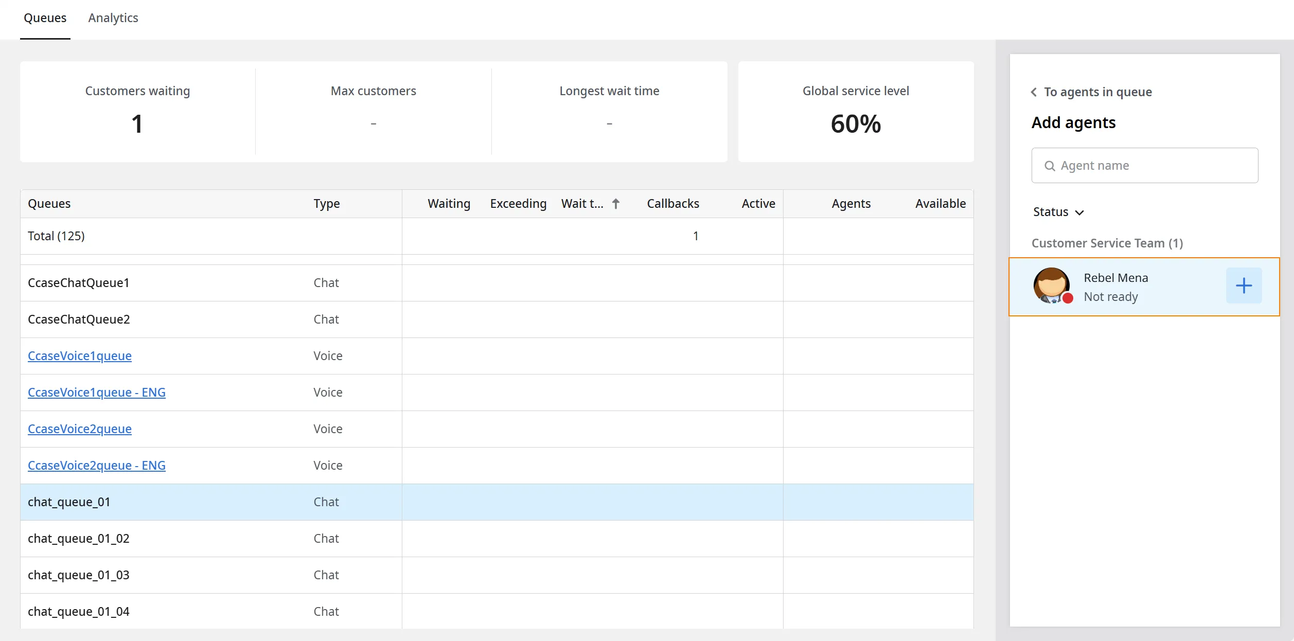This screenshot has height=641, width=1294.
Task: Sort by the Type column header
Action: (x=327, y=204)
